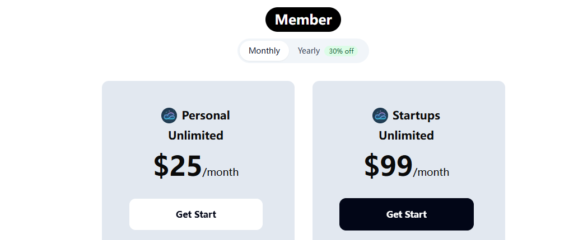Click the Startups plan title
Image resolution: width=583 pixels, height=240 pixels.
point(416,116)
